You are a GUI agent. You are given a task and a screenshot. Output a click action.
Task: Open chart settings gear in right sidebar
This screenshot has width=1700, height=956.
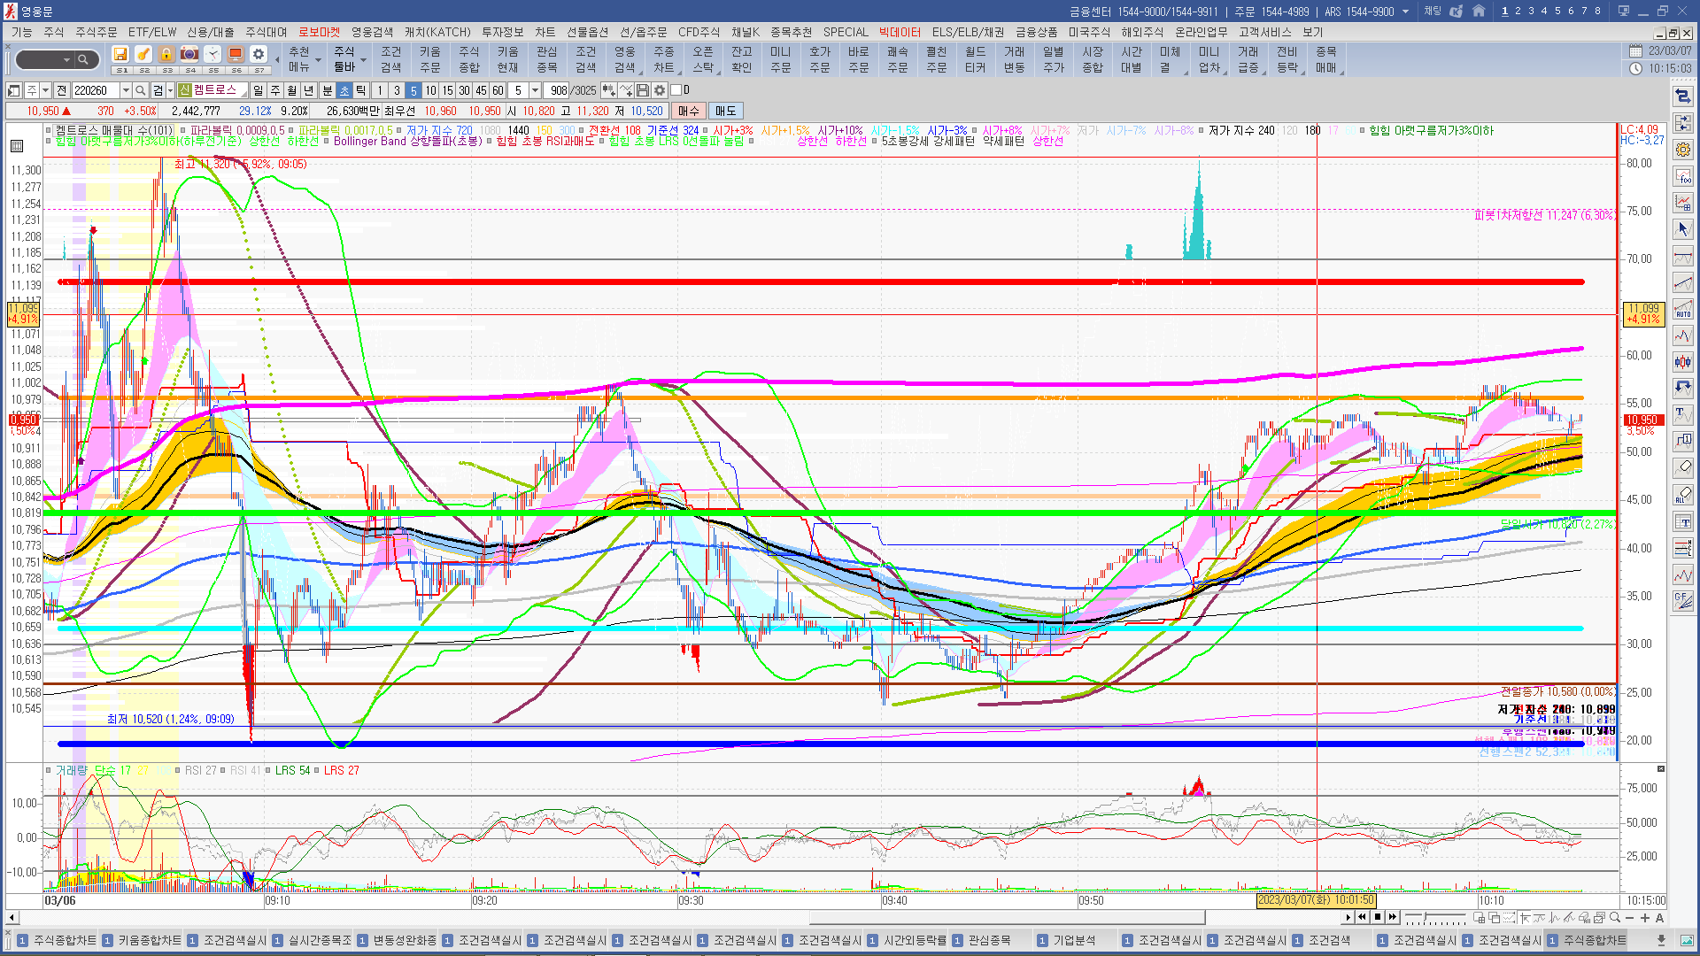pyautogui.click(x=1683, y=150)
